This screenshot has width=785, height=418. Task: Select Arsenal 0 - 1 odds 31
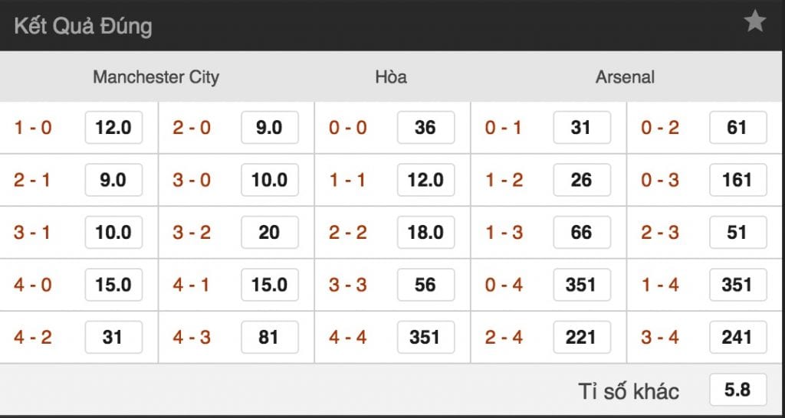click(x=582, y=128)
